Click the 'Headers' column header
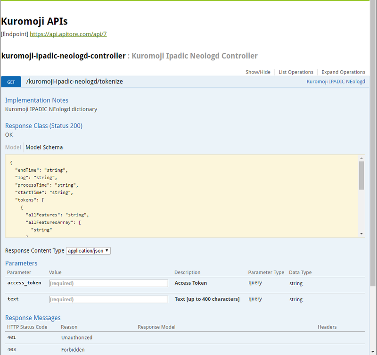The width and height of the screenshot is (377, 355). tap(327, 327)
